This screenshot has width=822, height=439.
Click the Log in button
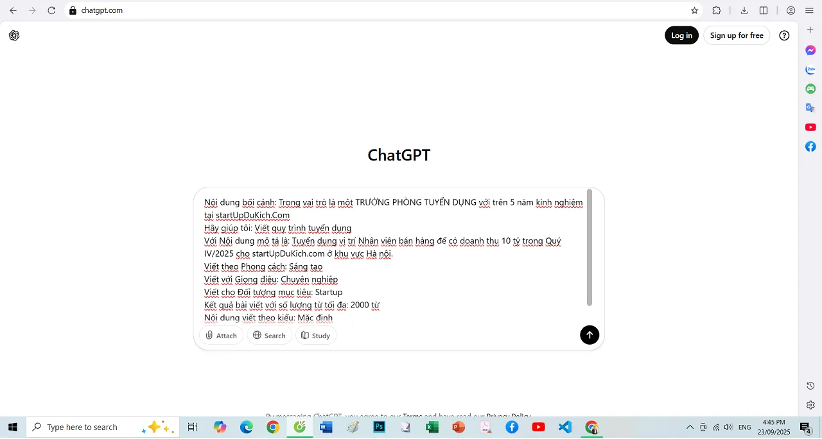(681, 35)
